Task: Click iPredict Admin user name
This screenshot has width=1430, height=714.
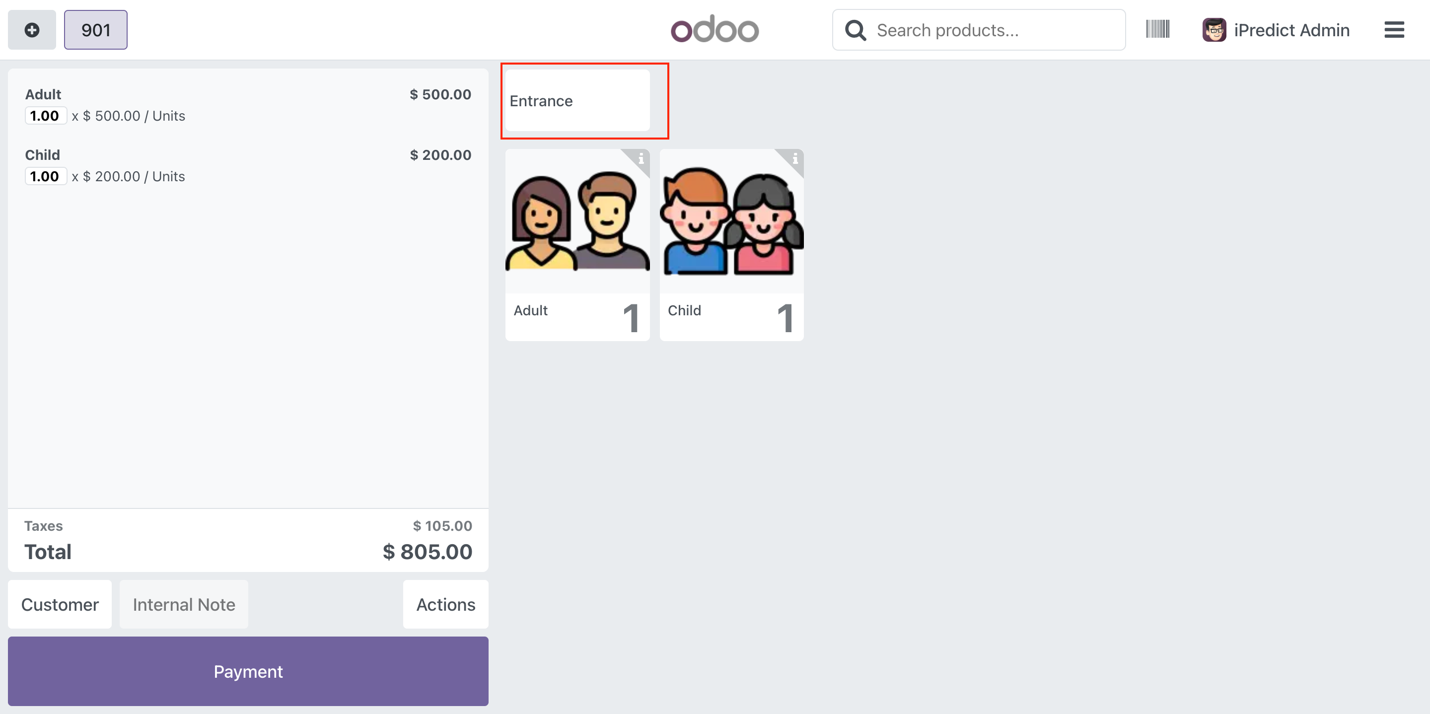Action: click(1291, 30)
